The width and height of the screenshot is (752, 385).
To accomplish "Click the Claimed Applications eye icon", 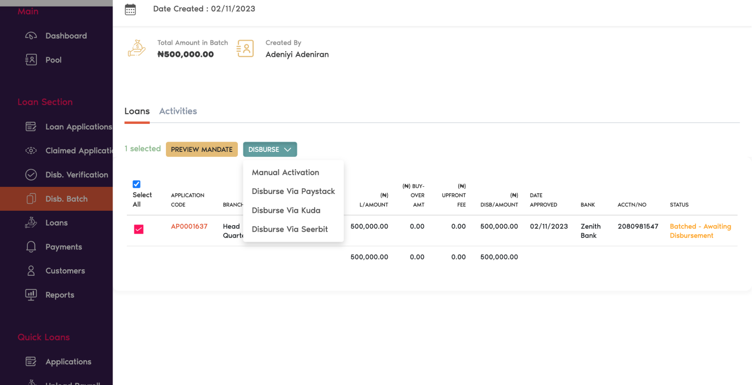I will point(31,150).
